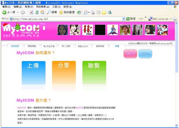Open the Mail icon dropdown arrow
The height and width of the screenshot is (128, 179).
click(89, 12)
